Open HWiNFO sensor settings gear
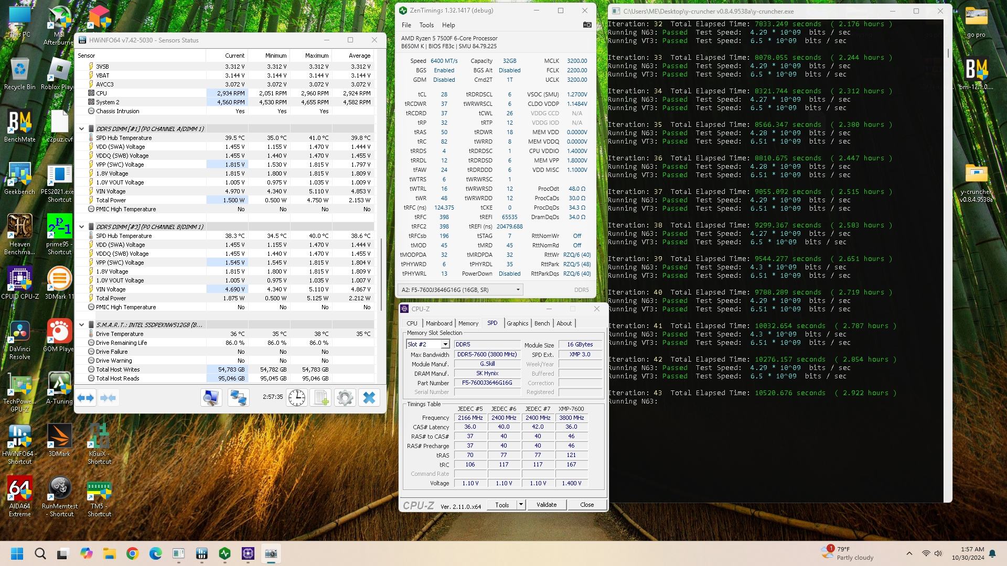Image resolution: width=1007 pixels, height=566 pixels. pyautogui.click(x=345, y=398)
